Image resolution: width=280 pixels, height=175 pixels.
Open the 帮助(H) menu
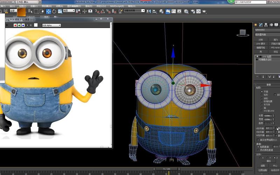click(x=132, y=6)
